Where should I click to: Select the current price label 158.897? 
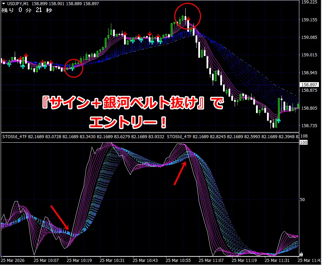[308, 85]
